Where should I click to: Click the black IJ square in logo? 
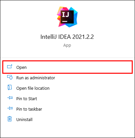tap(67, 17)
